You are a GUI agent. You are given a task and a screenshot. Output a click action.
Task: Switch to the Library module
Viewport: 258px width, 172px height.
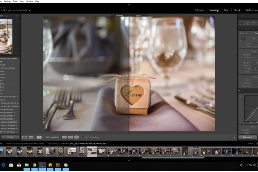point(199,10)
